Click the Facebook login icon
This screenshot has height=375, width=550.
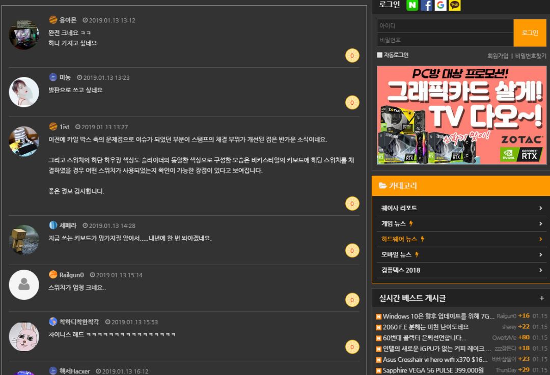(426, 5)
